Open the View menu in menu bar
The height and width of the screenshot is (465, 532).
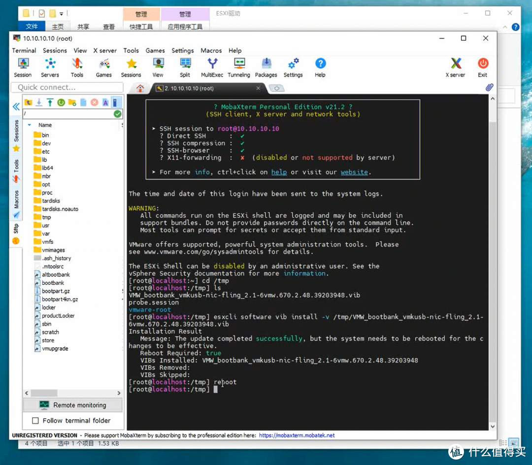pyautogui.click(x=80, y=51)
